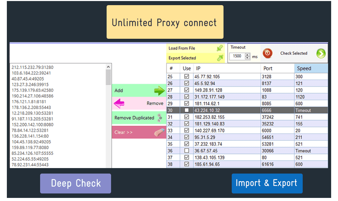Sort by the Port column header
The width and height of the screenshot is (338, 201).
coord(277,68)
